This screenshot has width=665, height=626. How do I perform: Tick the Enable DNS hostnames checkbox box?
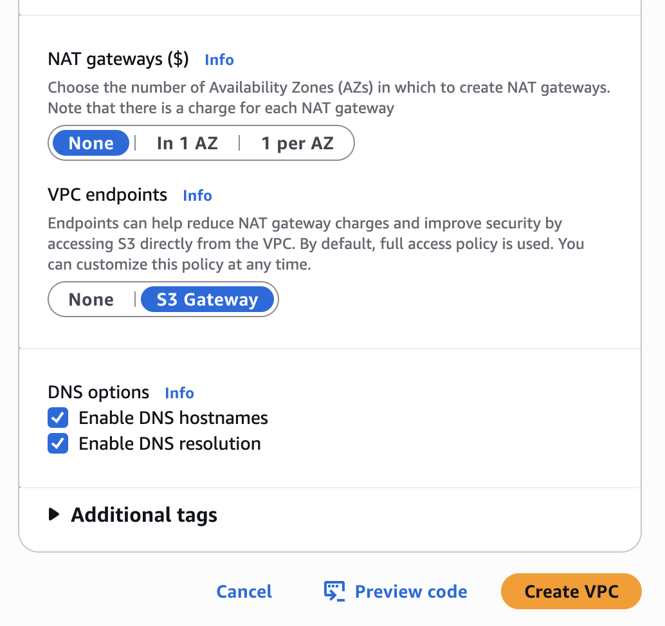coord(58,418)
